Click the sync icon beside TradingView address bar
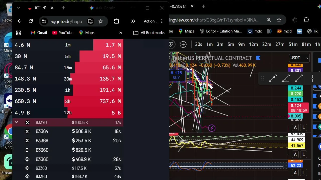 point(295,20)
